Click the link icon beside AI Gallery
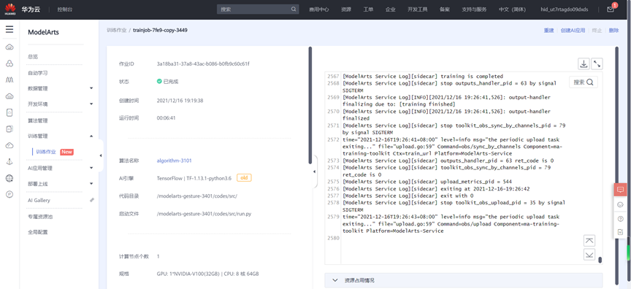 92,200
